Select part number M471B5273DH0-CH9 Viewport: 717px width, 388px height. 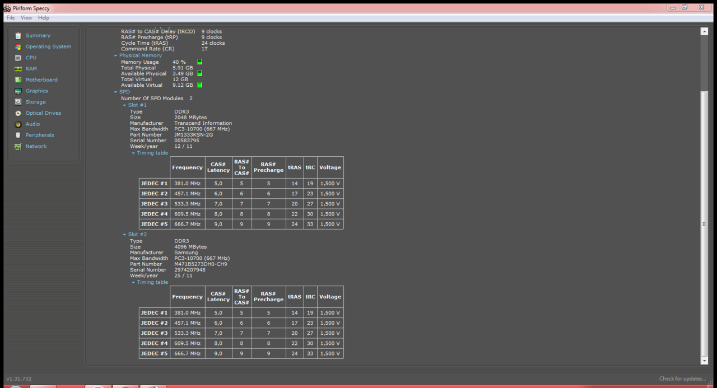[x=201, y=264]
